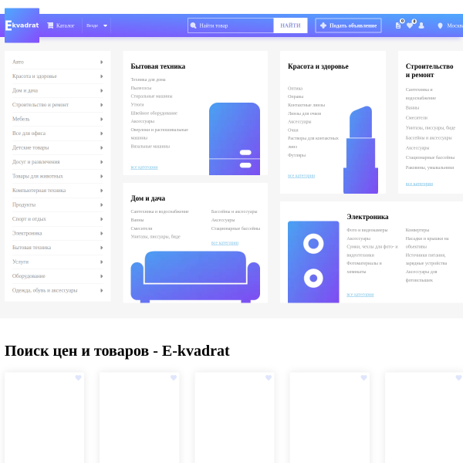The width and height of the screenshot is (463, 463).
Task: Click the speaker illustration in Электроника
Action: point(313,262)
